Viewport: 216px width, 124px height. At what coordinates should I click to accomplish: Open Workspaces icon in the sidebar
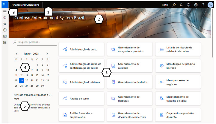[x=5, y=36]
